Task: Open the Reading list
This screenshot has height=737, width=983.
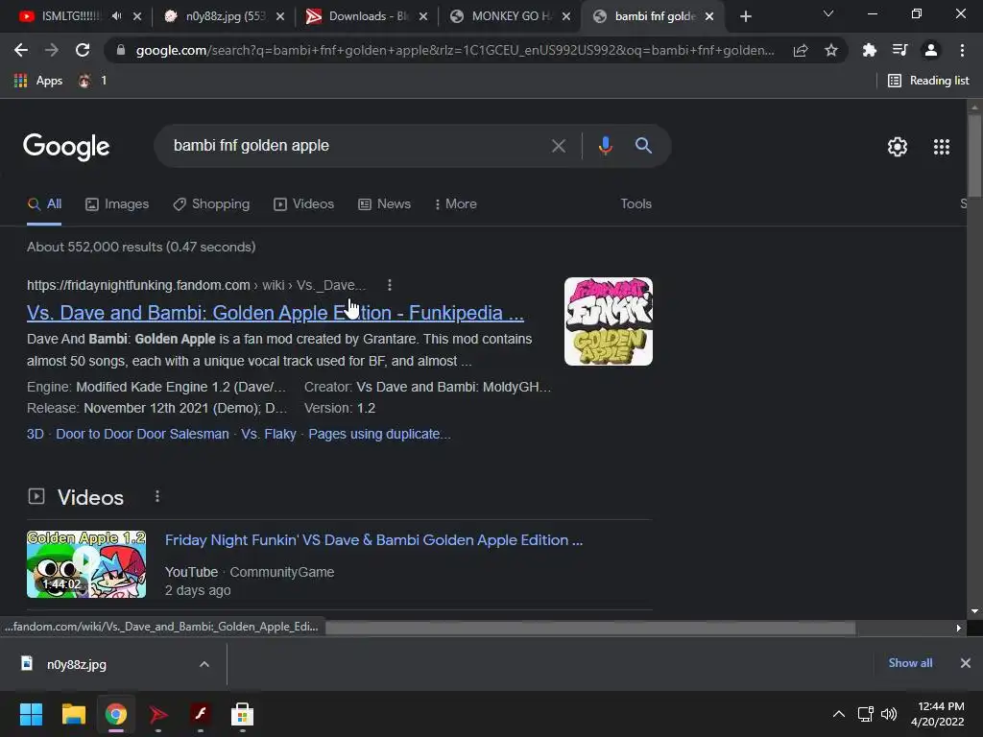Action: 928,81
